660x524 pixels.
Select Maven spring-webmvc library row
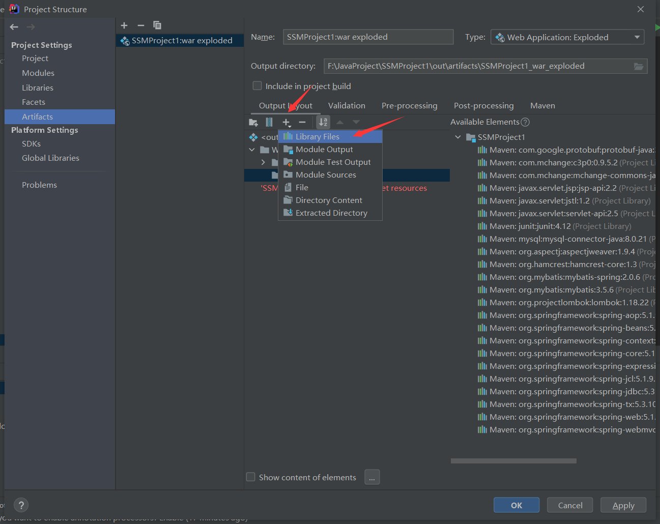point(566,429)
